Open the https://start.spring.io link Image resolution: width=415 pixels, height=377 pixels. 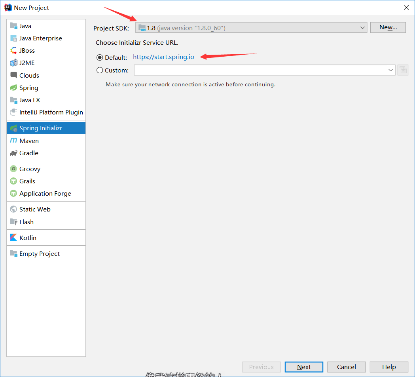(x=163, y=57)
